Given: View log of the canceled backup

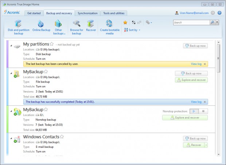Looking at the screenshot, I should (196, 64).
